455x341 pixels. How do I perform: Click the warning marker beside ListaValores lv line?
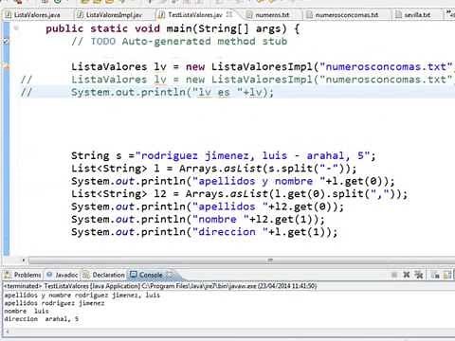point(6,66)
